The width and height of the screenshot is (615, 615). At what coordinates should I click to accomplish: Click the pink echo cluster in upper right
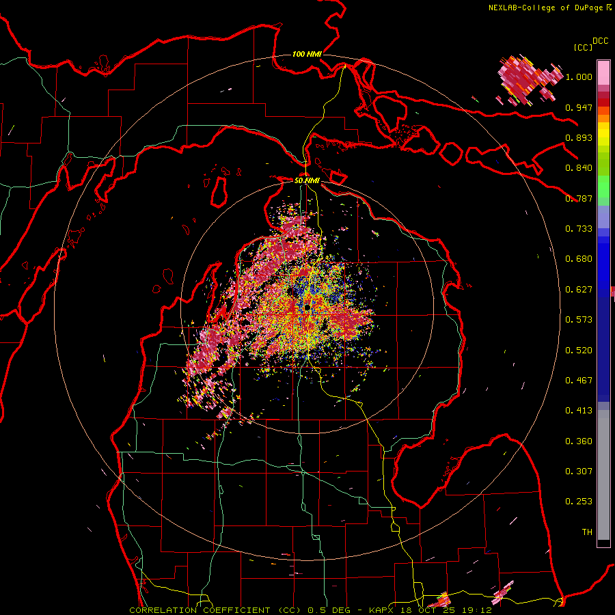point(530,81)
